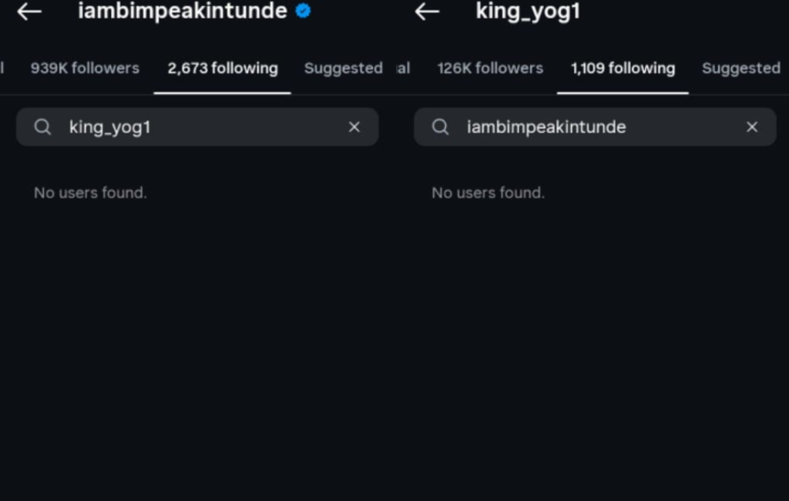Go back from king_yog1's following list
The height and width of the screenshot is (501, 789).
pos(427,12)
